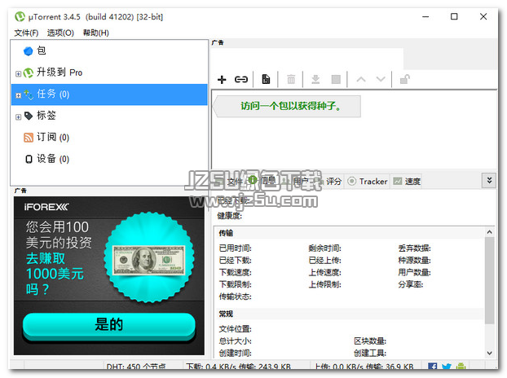Click the 传输状态 label

point(235,297)
